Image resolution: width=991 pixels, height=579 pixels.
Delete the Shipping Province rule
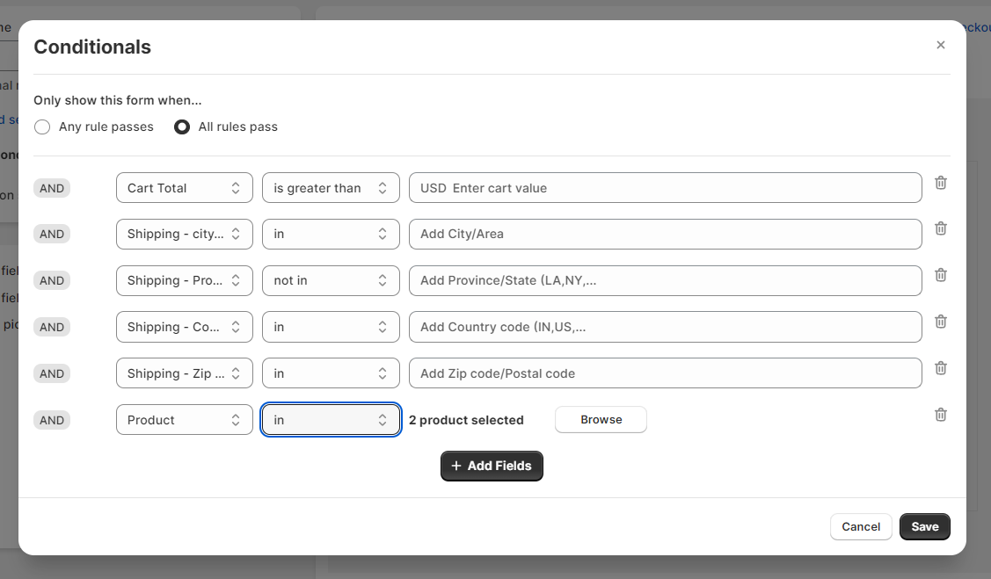pyautogui.click(x=940, y=275)
